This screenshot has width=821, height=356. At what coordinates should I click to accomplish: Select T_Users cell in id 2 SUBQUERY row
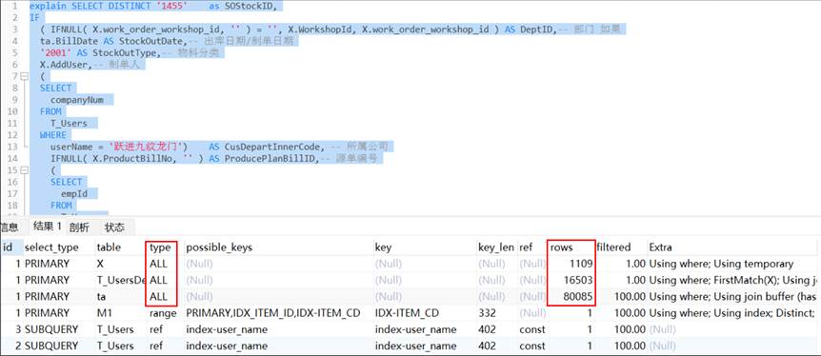115,346
